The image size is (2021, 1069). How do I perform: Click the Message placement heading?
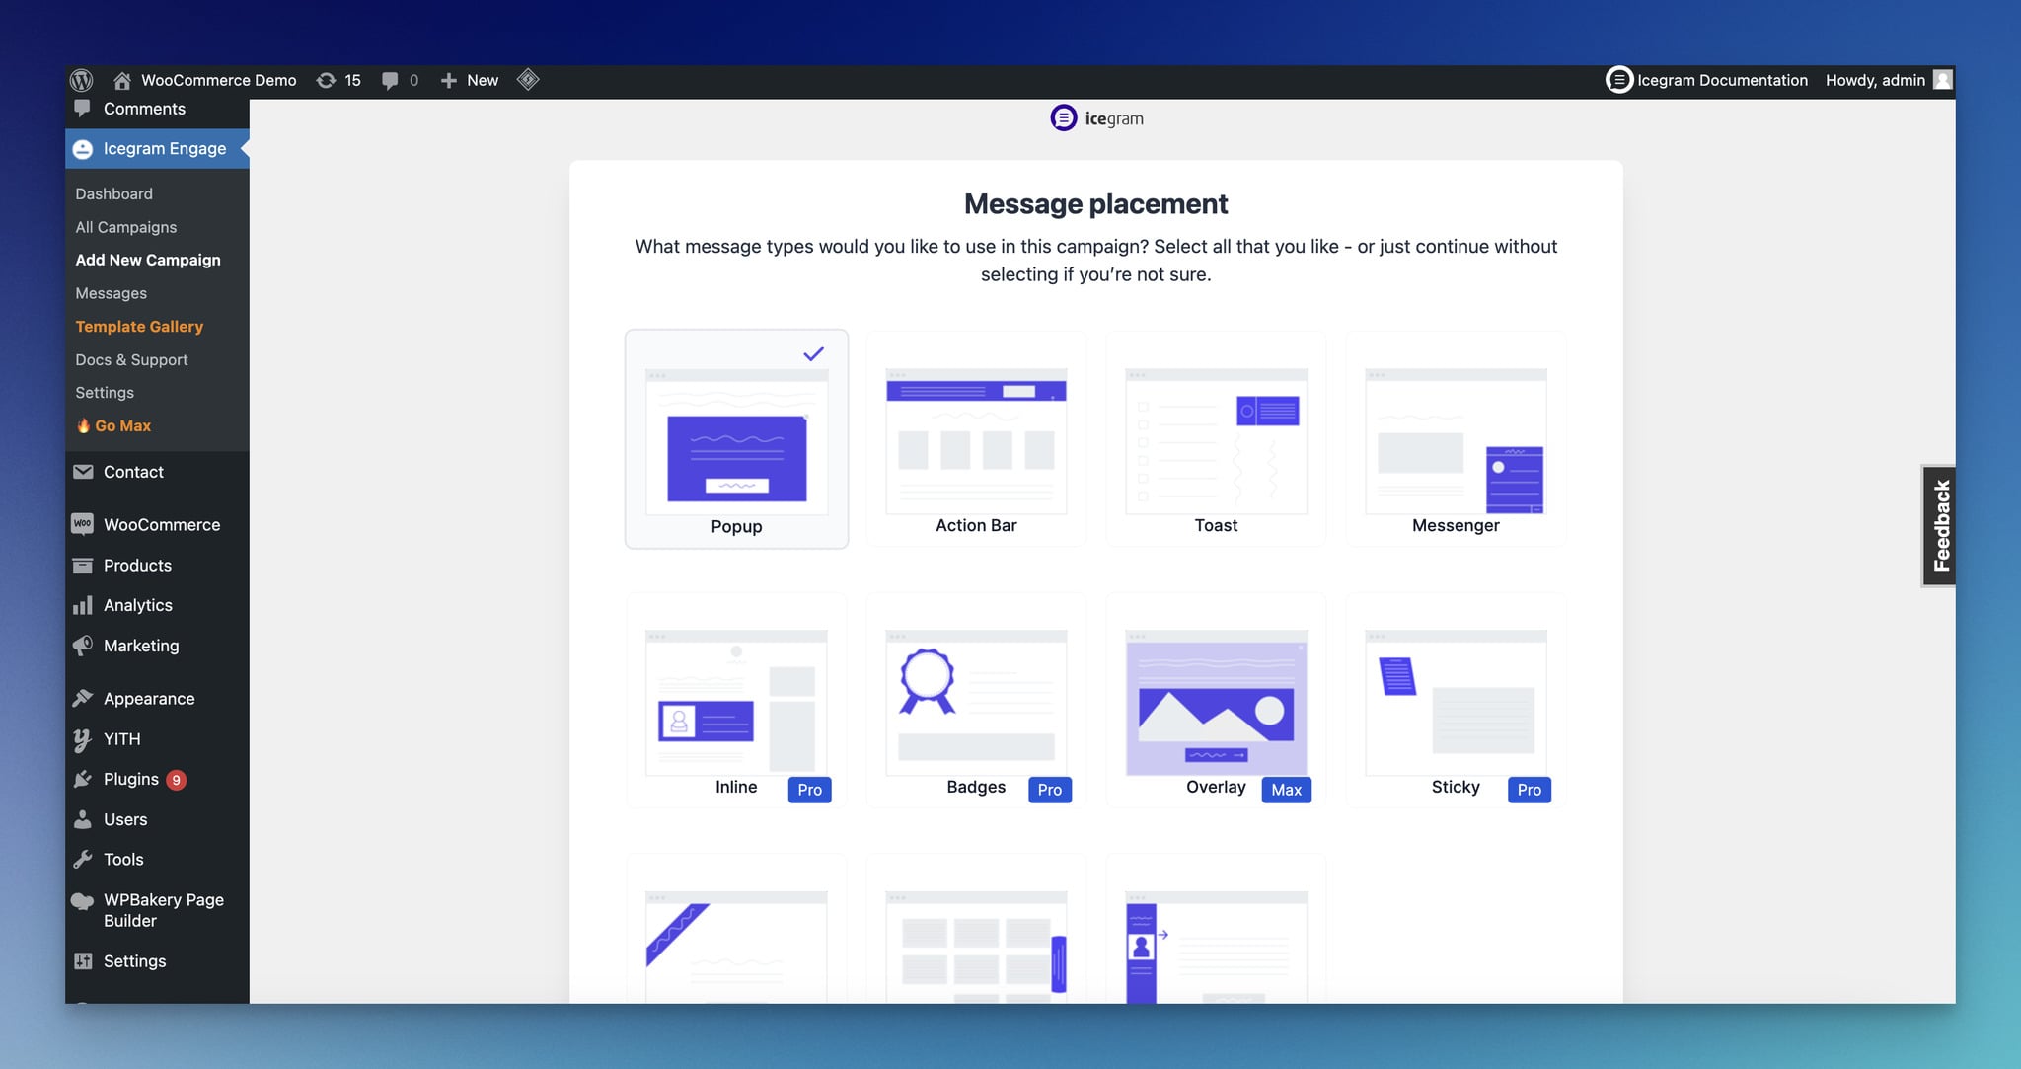1095,204
